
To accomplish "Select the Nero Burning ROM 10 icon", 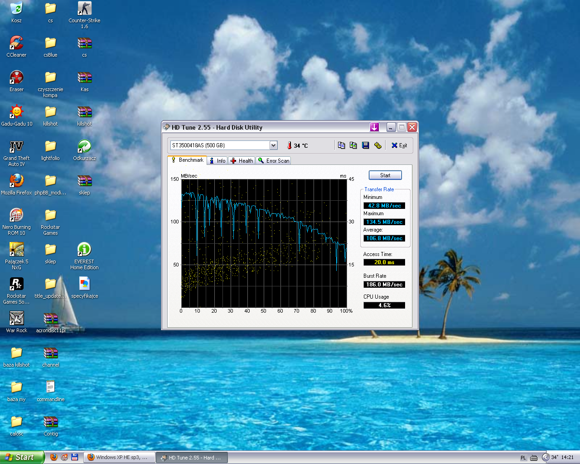I will click(x=16, y=222).
